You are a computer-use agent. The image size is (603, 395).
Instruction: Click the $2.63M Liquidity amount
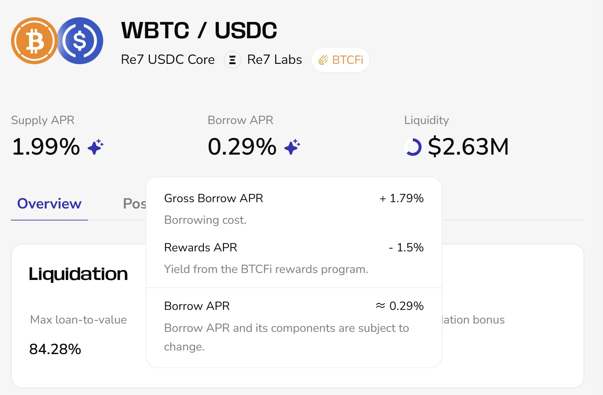[x=468, y=147]
